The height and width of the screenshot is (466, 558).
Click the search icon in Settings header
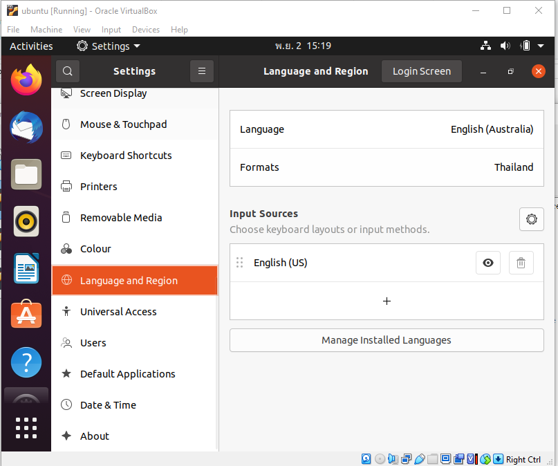coord(68,71)
